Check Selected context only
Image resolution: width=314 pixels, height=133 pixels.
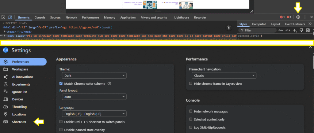(x=191, y=119)
